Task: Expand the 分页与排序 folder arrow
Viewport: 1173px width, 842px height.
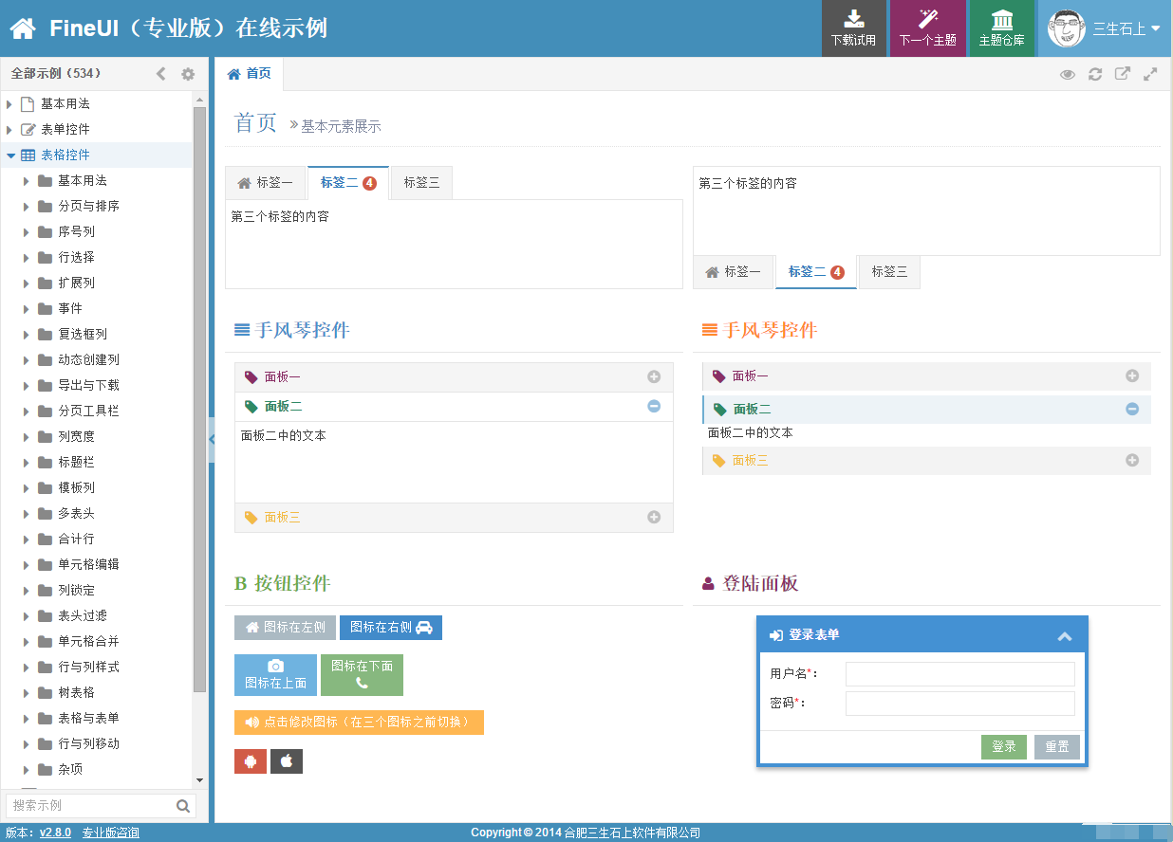Action: pos(27,206)
